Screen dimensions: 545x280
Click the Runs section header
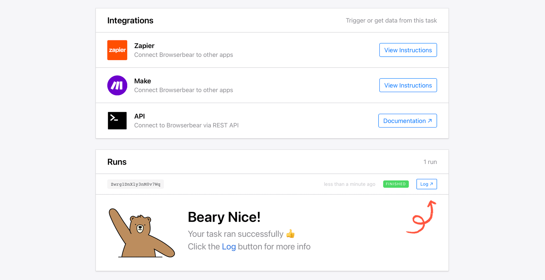point(117,162)
